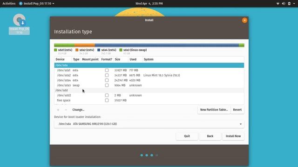
Task: Click the Install Now button
Action: tap(233, 136)
